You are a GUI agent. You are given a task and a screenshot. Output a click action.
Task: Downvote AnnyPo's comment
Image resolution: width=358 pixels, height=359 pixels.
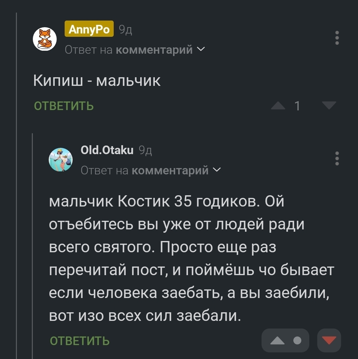[x=329, y=106]
